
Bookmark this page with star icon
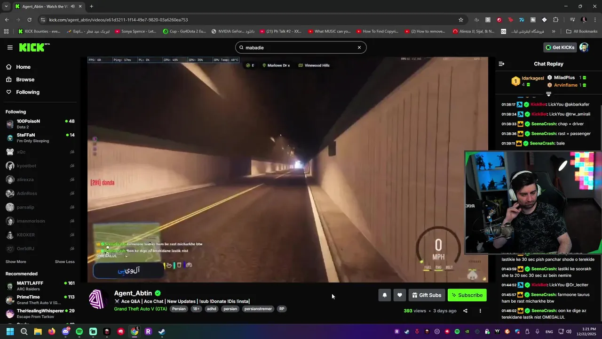point(461,20)
